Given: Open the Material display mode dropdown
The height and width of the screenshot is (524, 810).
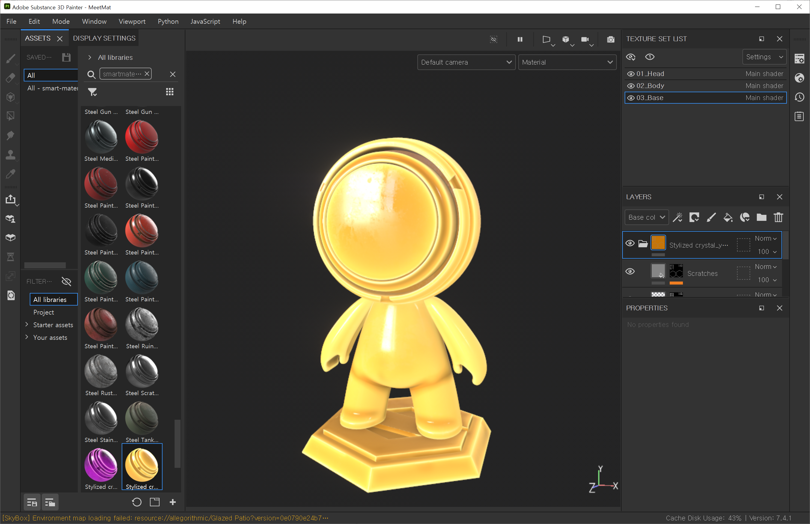Looking at the screenshot, I should (567, 62).
